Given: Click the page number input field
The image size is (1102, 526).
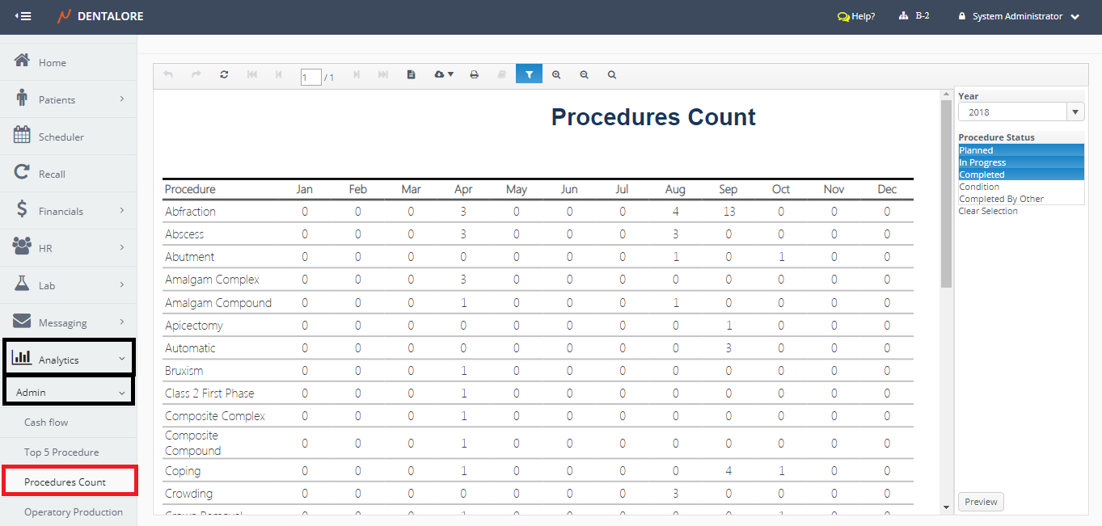Looking at the screenshot, I should click(x=310, y=78).
